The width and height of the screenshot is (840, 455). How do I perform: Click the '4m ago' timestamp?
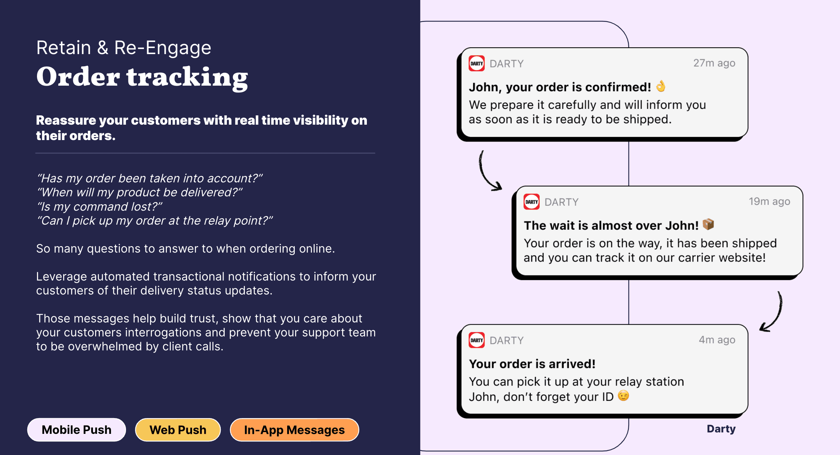[x=717, y=340]
